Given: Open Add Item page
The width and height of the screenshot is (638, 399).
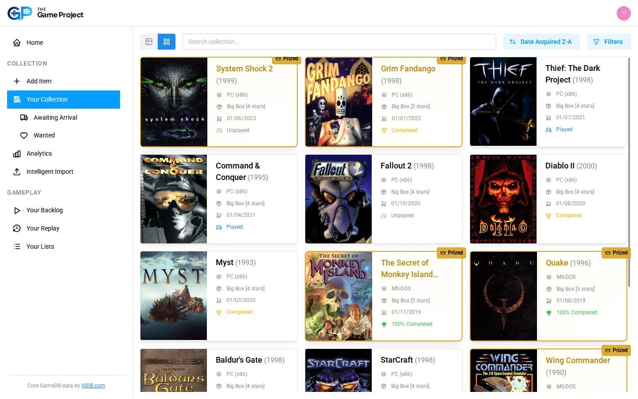Looking at the screenshot, I should (63, 81).
